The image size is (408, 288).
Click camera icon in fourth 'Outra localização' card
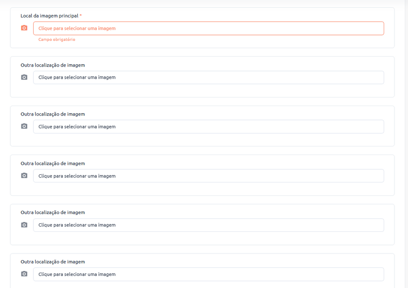(x=24, y=225)
